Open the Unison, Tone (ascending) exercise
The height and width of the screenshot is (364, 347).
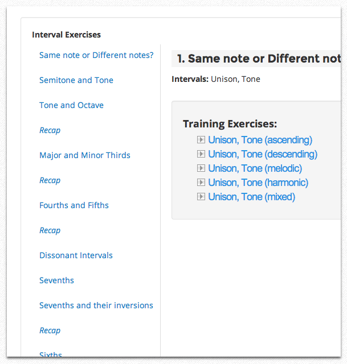[260, 140]
